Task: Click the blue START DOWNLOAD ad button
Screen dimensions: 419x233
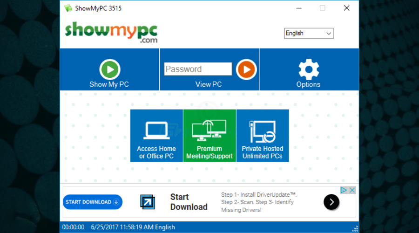Action: [93, 202]
